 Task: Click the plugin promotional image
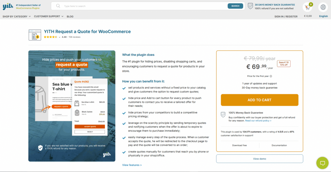tap(72, 106)
